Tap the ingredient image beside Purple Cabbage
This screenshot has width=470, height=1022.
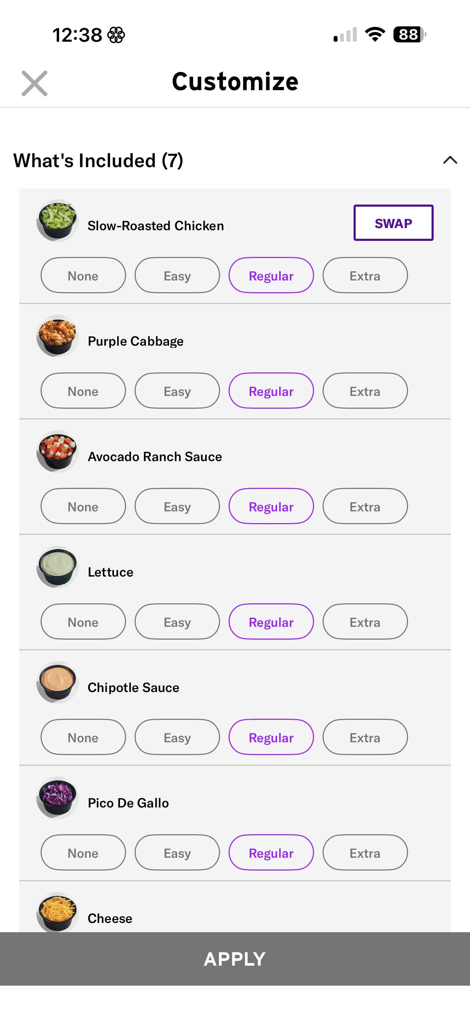coord(57,336)
